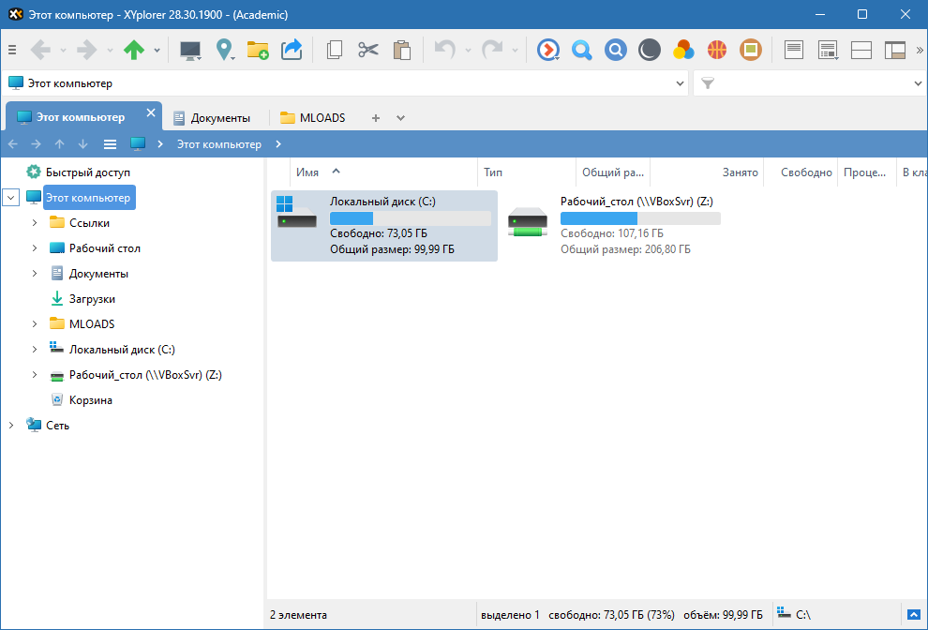928x630 pixels.
Task: Open the location pin hotlist icon
Action: pos(224,51)
